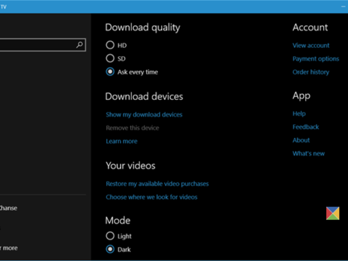Open the About page link
The image size is (348, 261).
(301, 140)
